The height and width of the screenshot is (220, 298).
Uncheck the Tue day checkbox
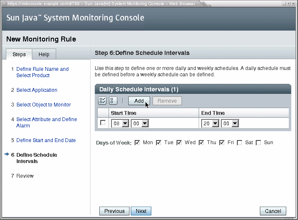pyautogui.click(x=158, y=142)
